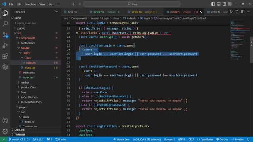Open Manage gear settings icon
This screenshot has height=142, width=253.
click(5, 131)
